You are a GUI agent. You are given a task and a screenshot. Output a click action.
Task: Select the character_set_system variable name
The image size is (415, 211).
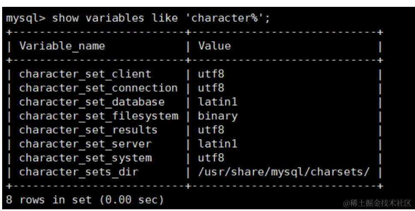[x=85, y=158]
